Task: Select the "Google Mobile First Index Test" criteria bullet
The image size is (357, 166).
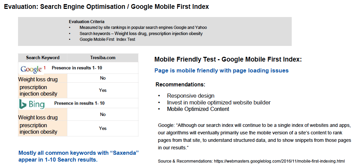Action: [x=107, y=39]
